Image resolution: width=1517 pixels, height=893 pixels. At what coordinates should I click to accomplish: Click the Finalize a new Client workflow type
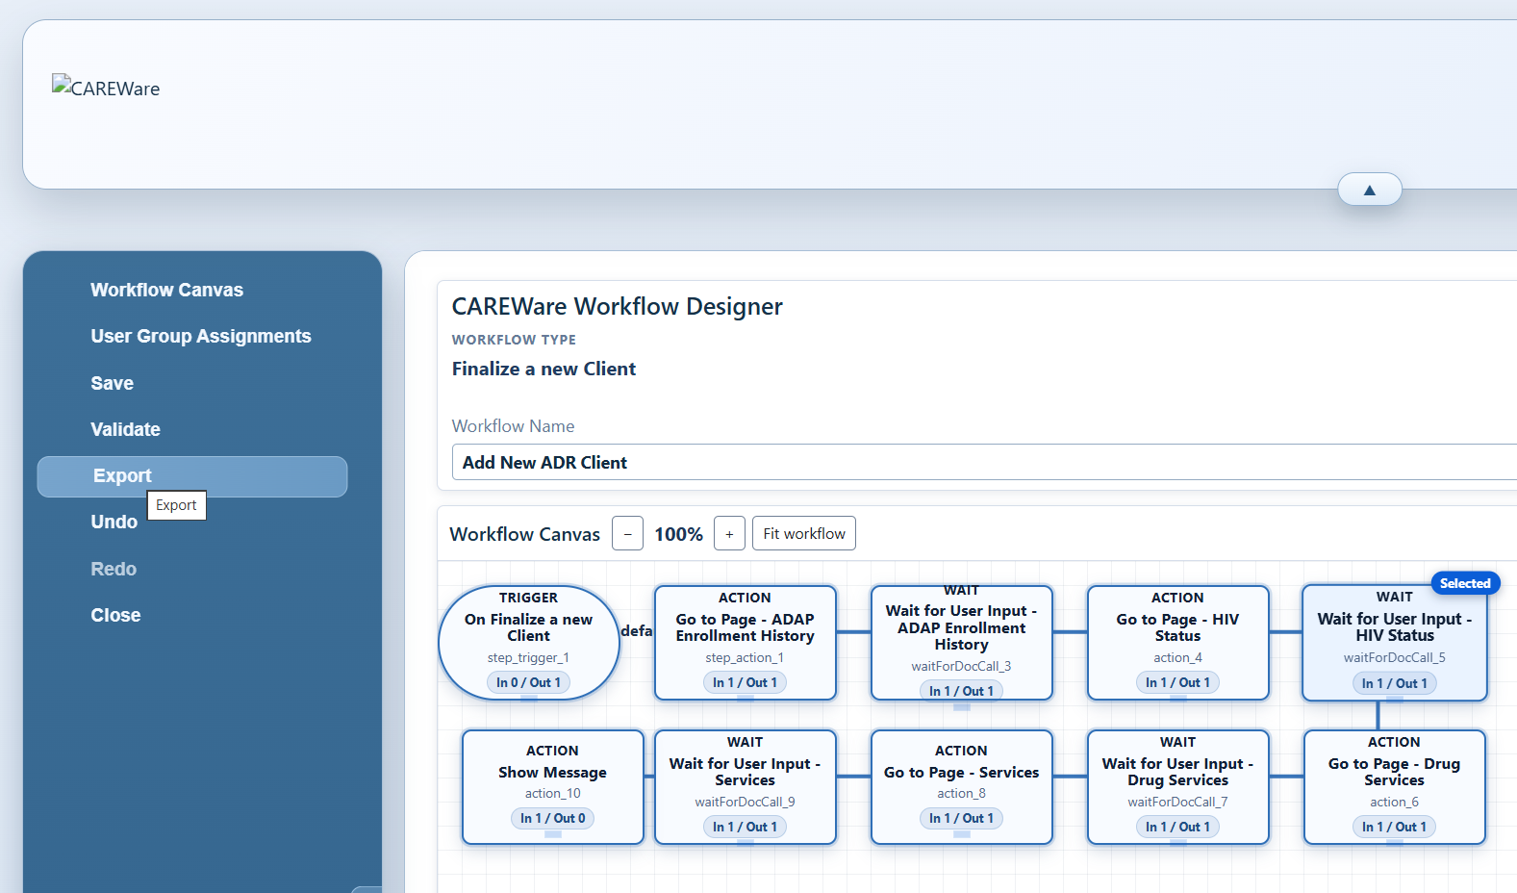click(x=544, y=369)
